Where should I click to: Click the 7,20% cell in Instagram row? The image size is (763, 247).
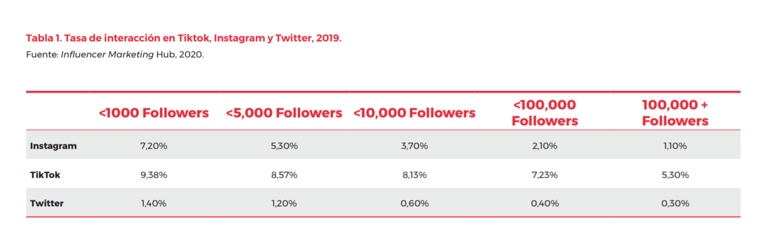tap(154, 146)
